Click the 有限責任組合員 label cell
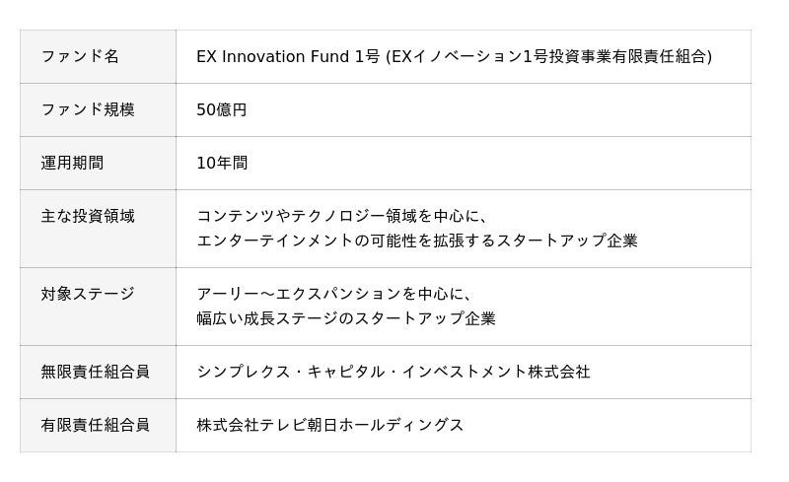Image resolution: width=789 pixels, height=482 pixels. click(x=98, y=425)
